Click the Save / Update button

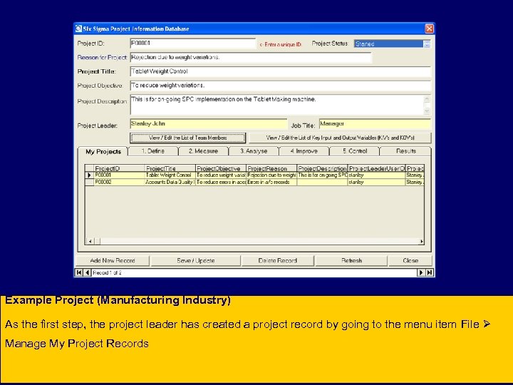point(196,261)
